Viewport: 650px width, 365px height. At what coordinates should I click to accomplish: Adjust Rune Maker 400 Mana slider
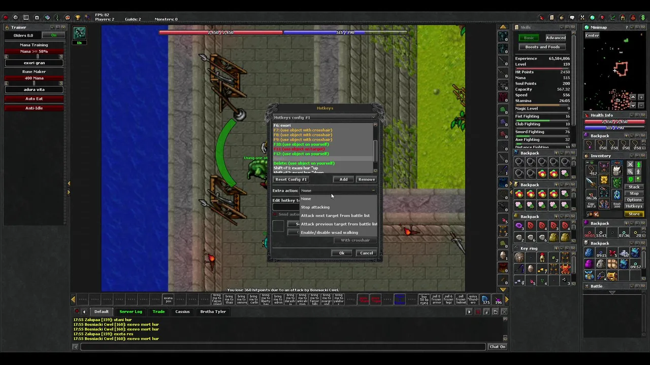[34, 83]
